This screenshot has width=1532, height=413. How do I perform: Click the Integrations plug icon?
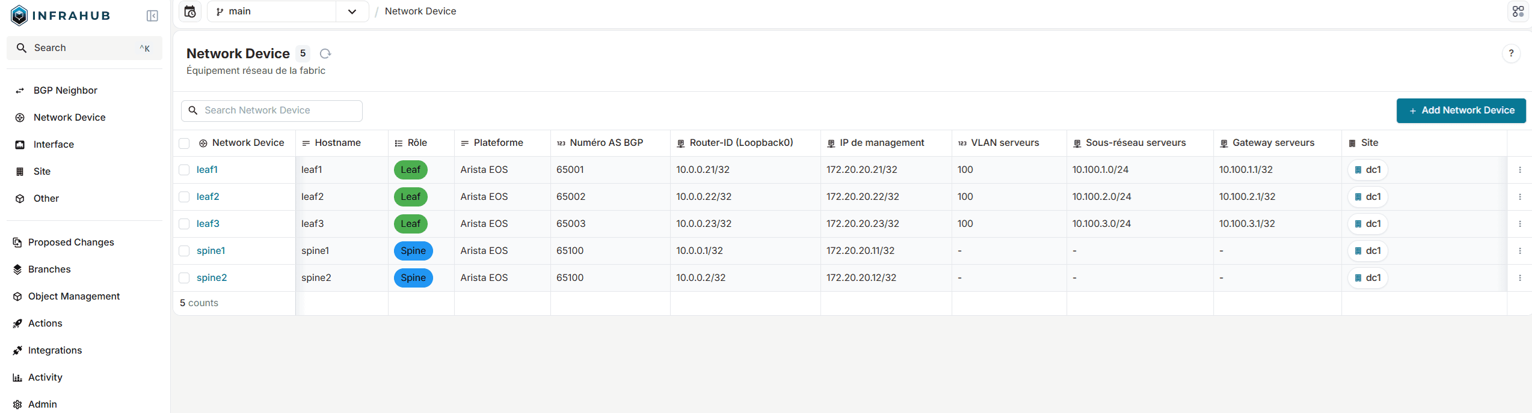[x=17, y=351]
